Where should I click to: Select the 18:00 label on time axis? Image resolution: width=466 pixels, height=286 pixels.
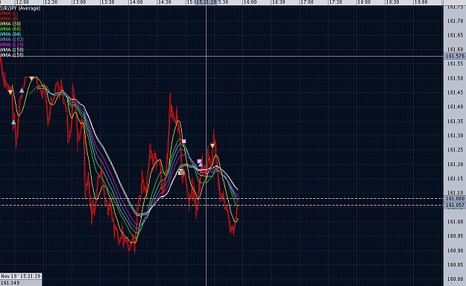point(364,2)
